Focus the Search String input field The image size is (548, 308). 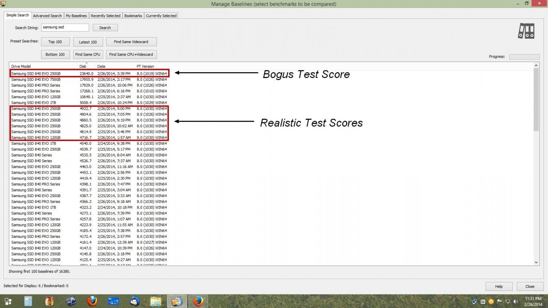(x=65, y=28)
